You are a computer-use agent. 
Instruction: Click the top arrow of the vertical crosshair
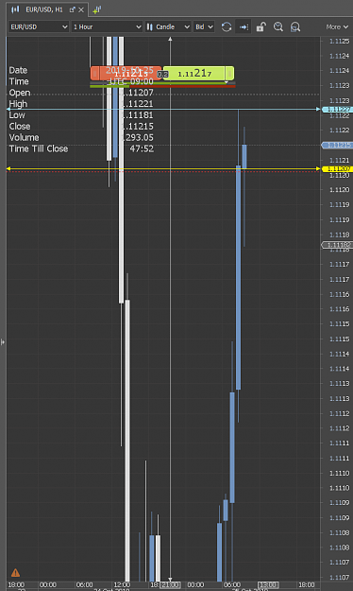click(170, 39)
